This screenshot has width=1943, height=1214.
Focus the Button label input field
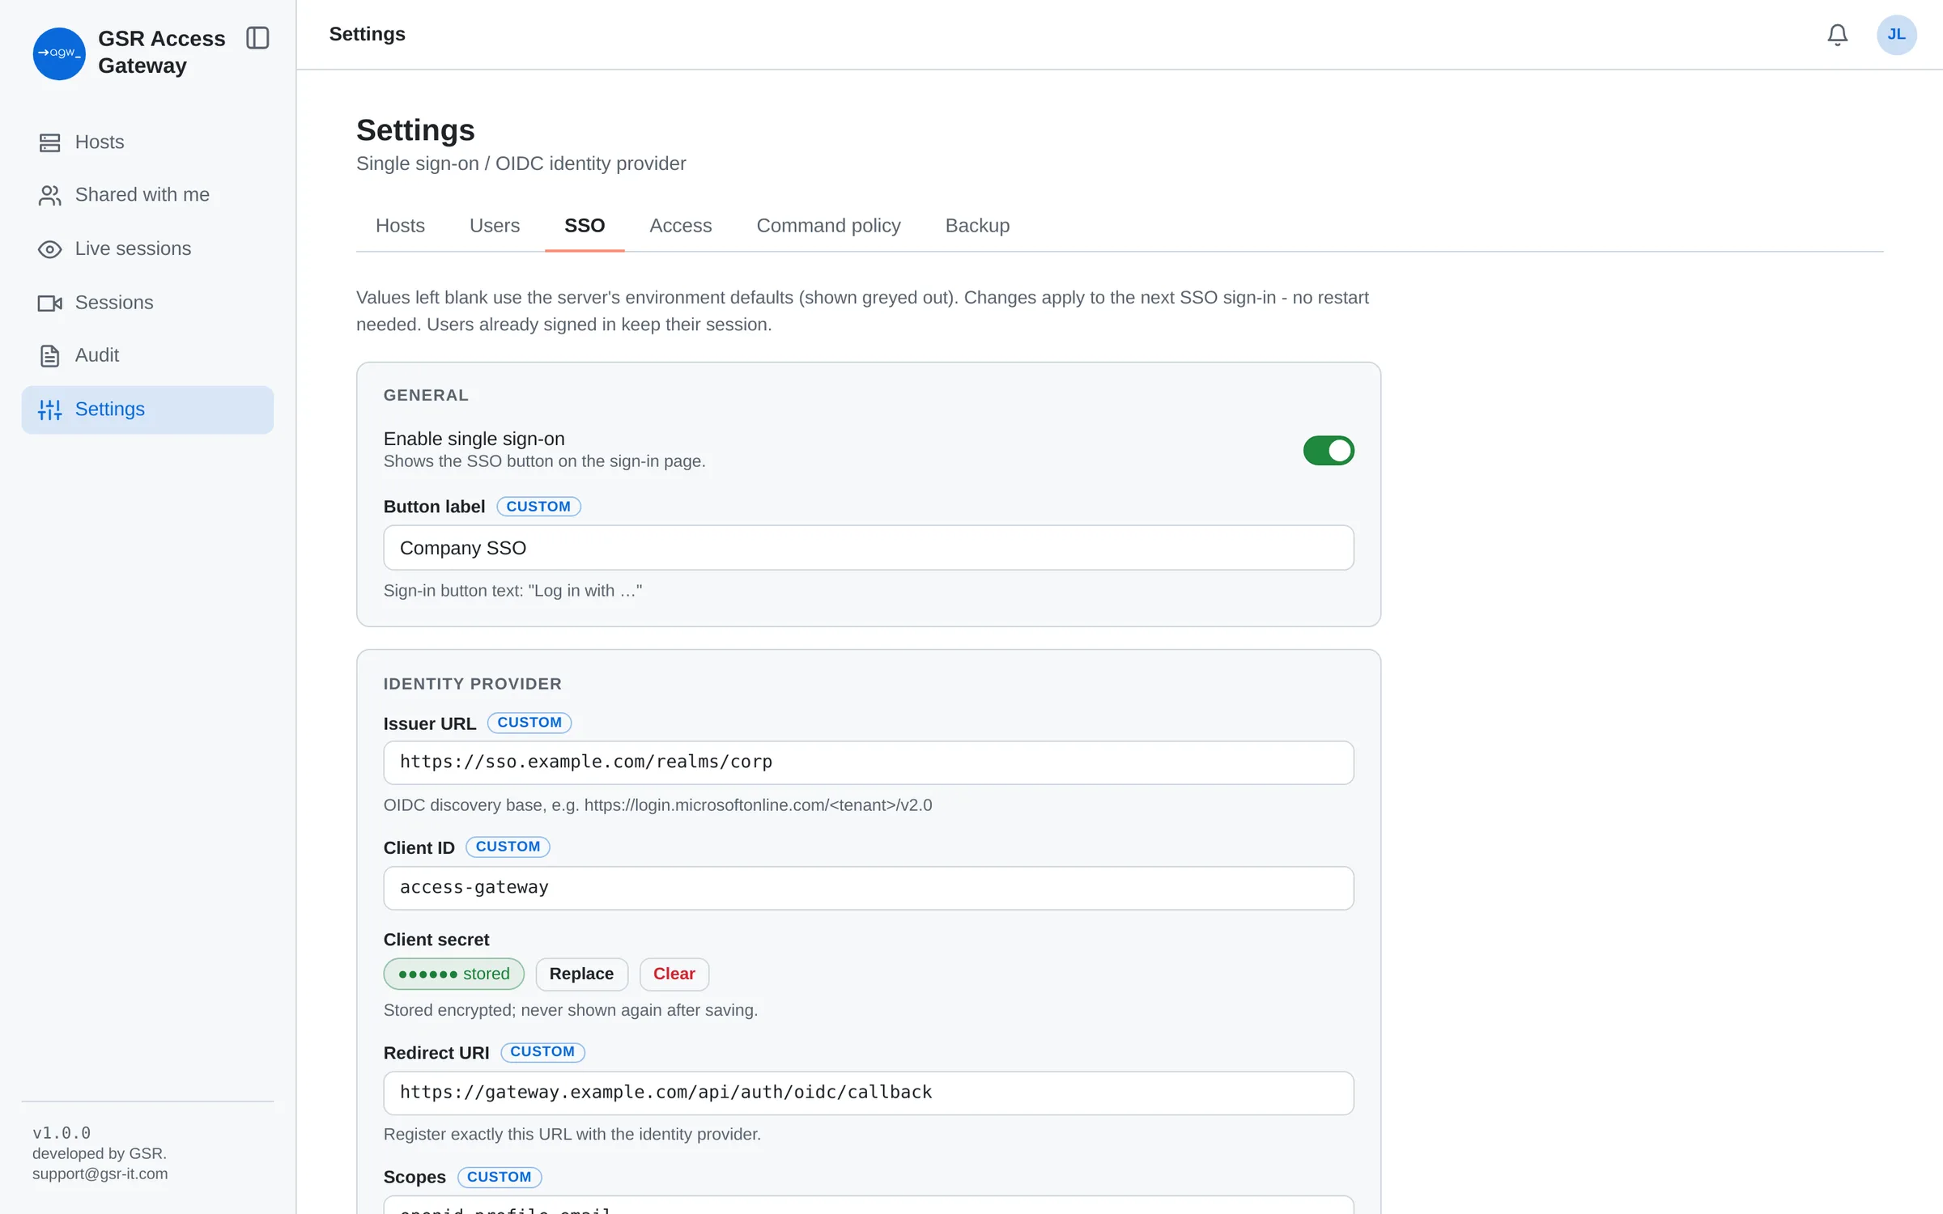pyautogui.click(x=868, y=548)
